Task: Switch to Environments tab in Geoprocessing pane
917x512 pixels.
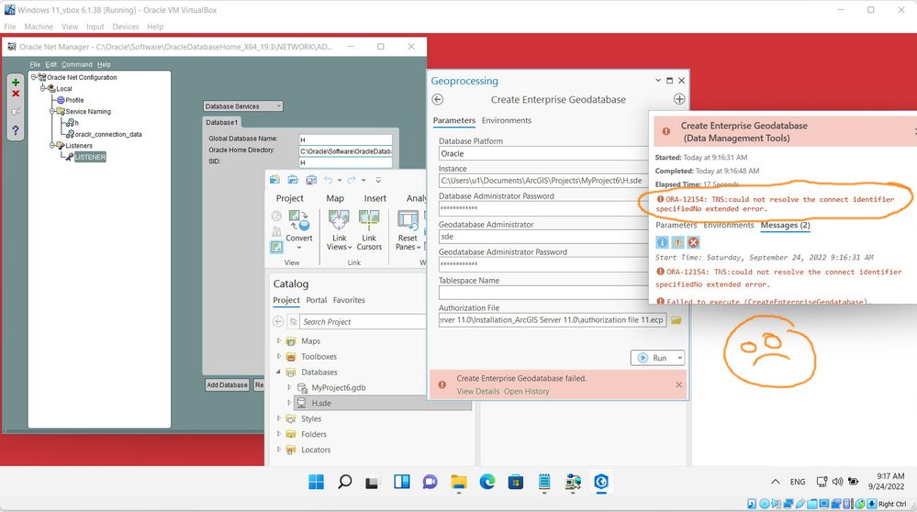Action: pyautogui.click(x=507, y=120)
